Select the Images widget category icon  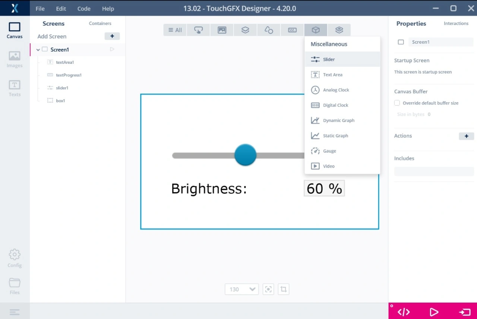coord(222,30)
